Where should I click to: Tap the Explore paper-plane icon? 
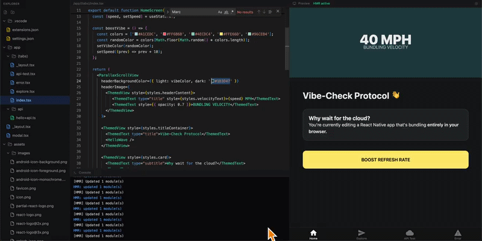[x=361, y=234]
